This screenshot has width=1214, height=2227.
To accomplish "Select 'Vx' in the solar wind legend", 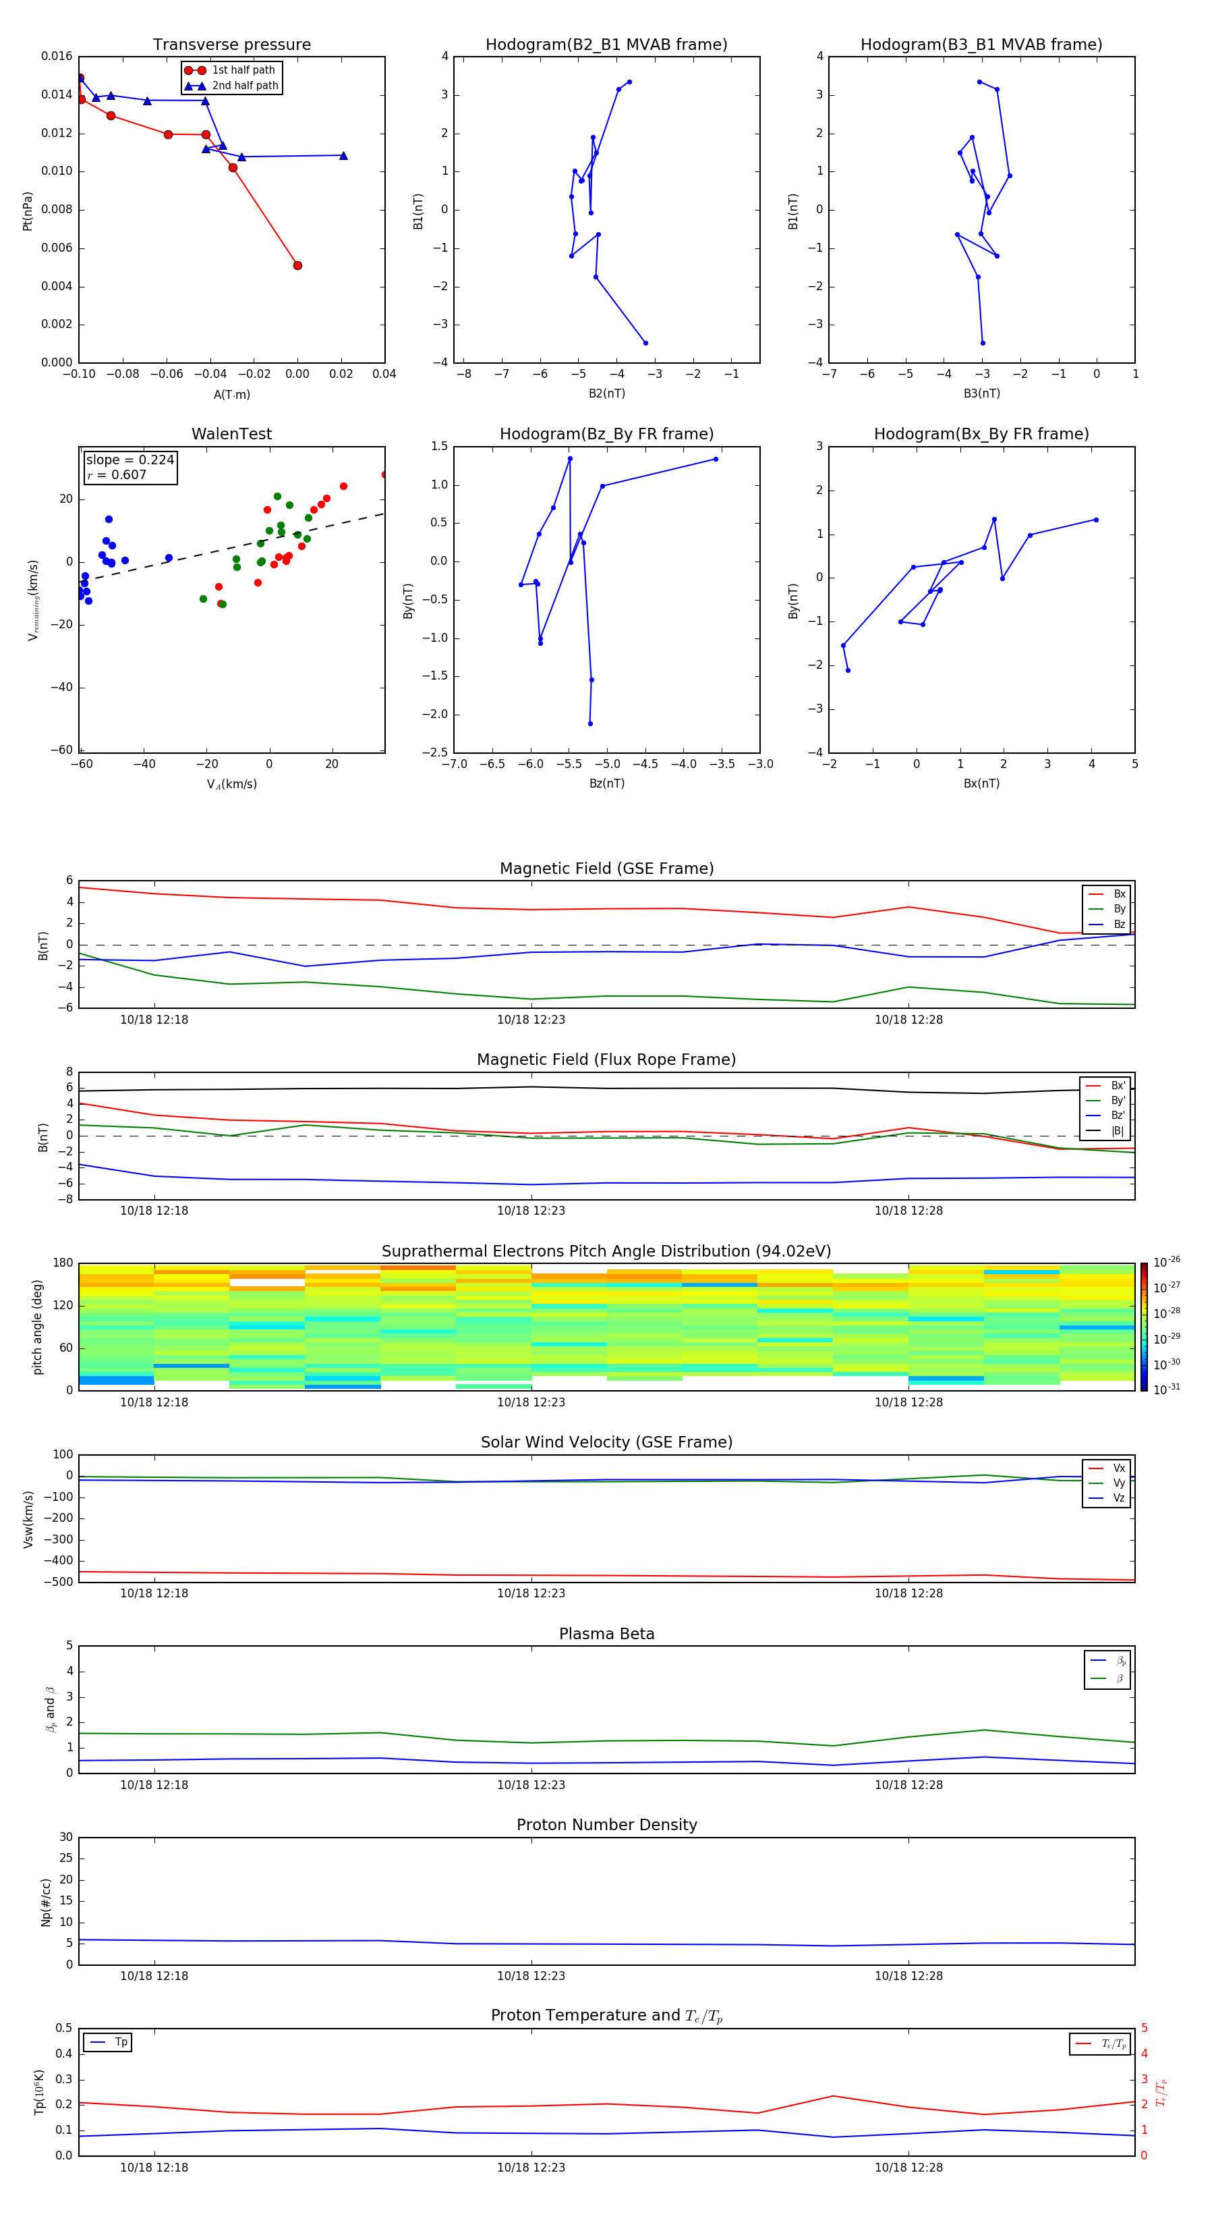I will coord(1107,1468).
